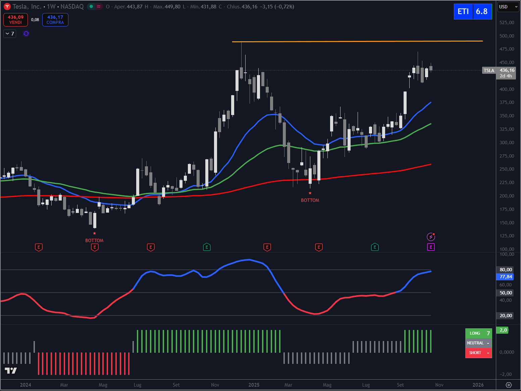Click the SHORT row in signal table
This screenshot has width=521, height=391.
(478, 353)
